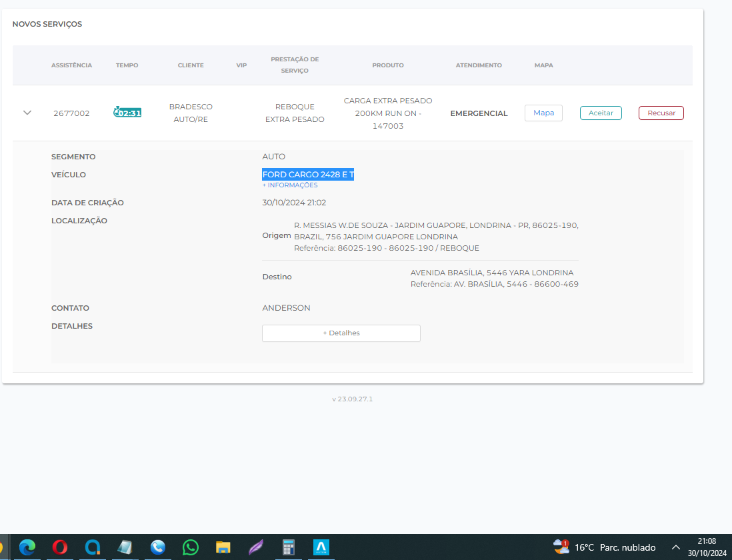
Task: Click the taskbar clock and date
Action: 707,547
